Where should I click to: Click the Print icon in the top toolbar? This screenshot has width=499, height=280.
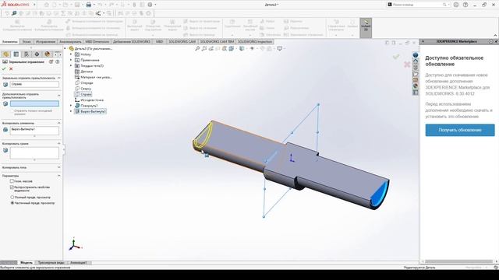[x=88, y=5]
